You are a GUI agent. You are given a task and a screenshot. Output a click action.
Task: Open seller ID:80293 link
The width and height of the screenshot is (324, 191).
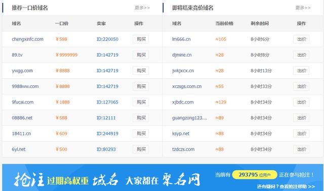click(x=106, y=149)
